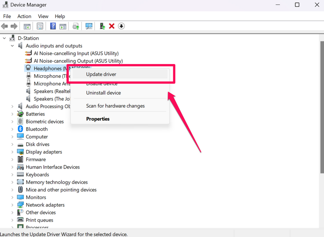Click the Properties sheet toolbar icon

[x=40, y=26]
